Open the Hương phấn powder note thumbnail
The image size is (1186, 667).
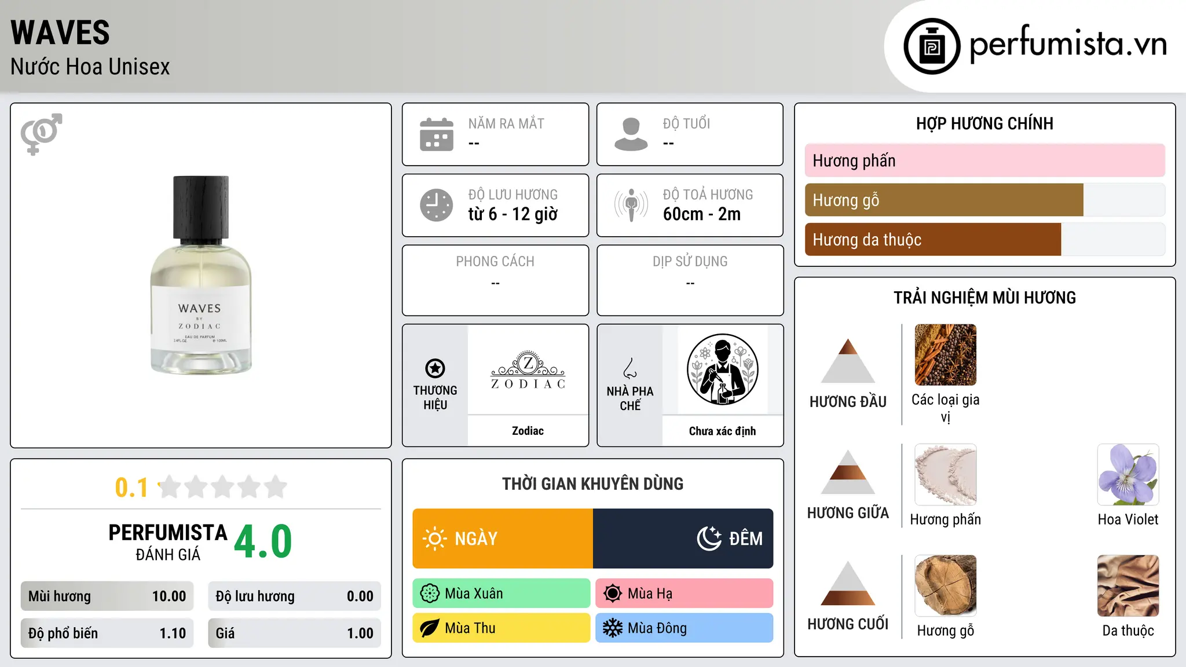click(946, 475)
